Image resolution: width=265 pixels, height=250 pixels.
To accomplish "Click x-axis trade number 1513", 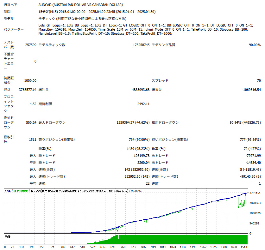I will click(x=244, y=247).
